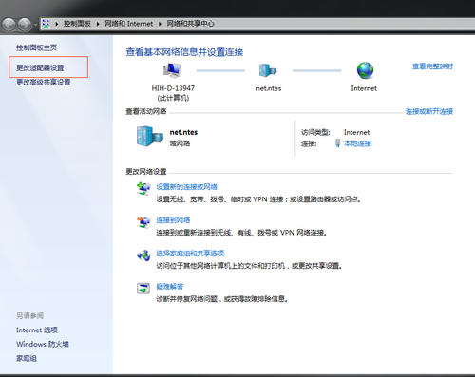Click the net.ntes network map icon
This screenshot has height=377, width=475.
[268, 70]
